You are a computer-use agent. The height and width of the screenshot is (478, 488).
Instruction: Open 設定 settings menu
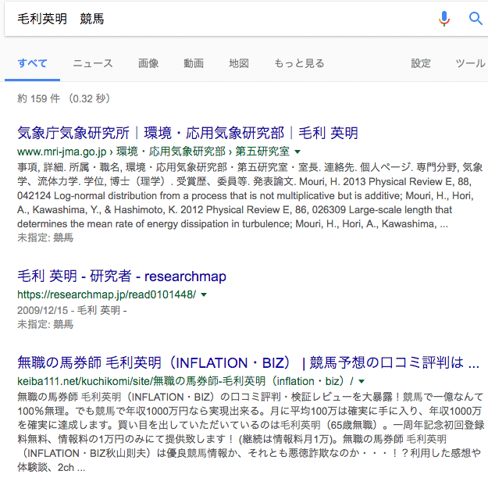point(421,63)
